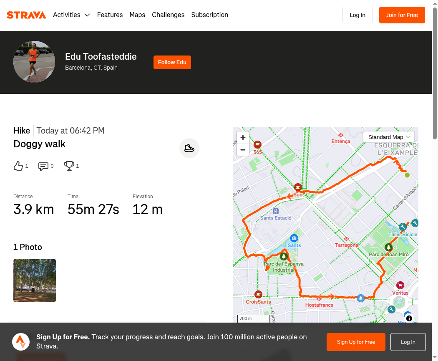The width and height of the screenshot is (438, 361).
Task: Click the hiking shoe activity icon
Action: 189,148
